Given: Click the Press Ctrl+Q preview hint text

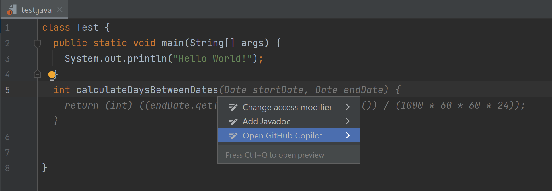Looking at the screenshot, I should 275,155.
